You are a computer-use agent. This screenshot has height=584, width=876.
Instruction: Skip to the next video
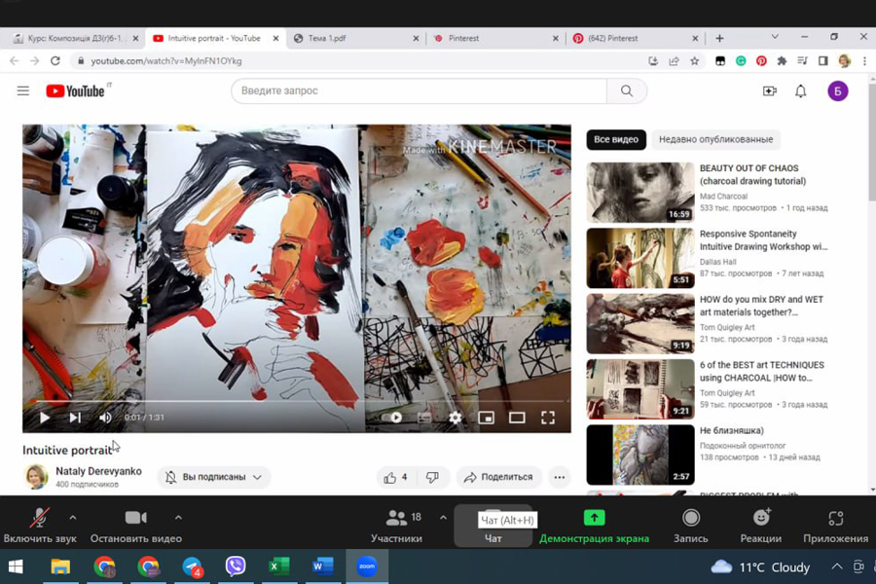pyautogui.click(x=75, y=418)
